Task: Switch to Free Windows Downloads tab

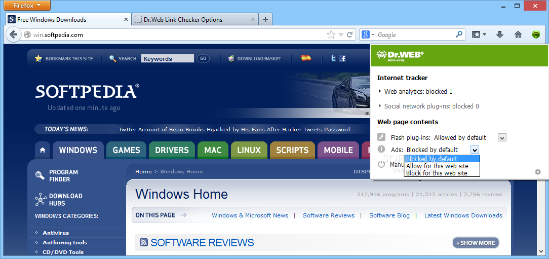Action: (x=68, y=19)
